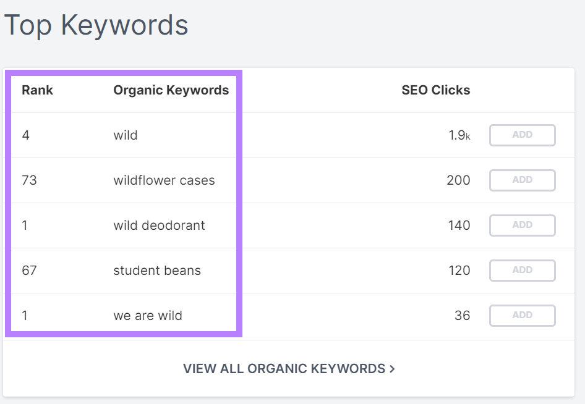The height and width of the screenshot is (404, 585).
Task: Click the 200 clicks value for wildflower cases
Action: point(458,180)
